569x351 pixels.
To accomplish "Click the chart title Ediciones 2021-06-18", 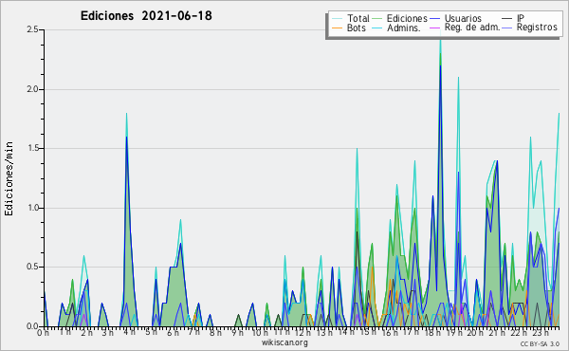I will [x=146, y=16].
